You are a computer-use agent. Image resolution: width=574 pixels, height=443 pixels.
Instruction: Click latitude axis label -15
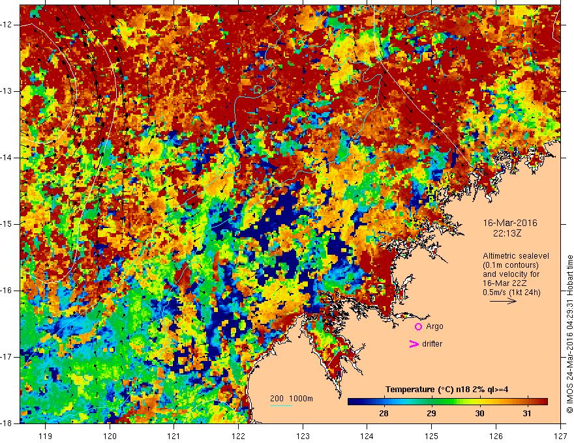(7, 224)
